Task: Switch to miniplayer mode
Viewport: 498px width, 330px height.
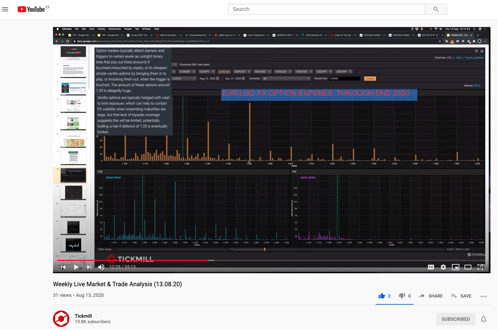Action: click(x=456, y=267)
